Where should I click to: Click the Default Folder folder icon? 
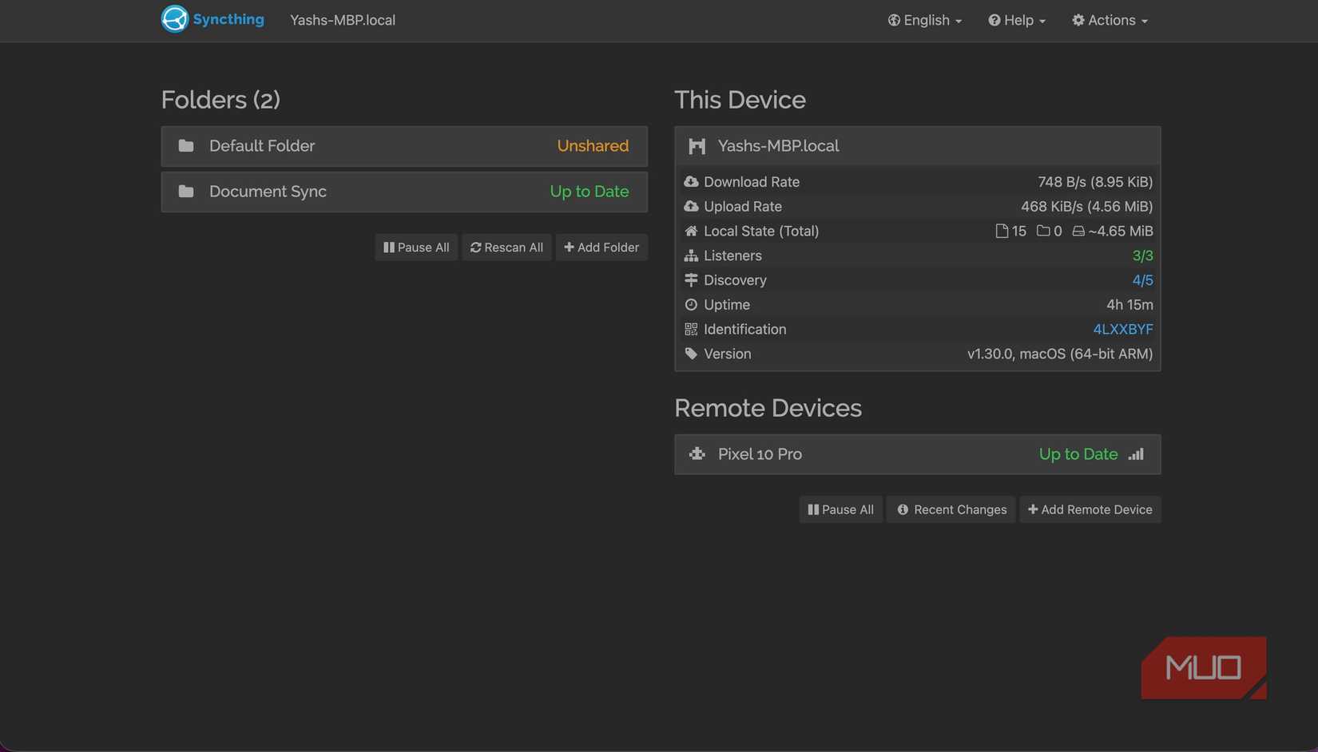click(186, 146)
